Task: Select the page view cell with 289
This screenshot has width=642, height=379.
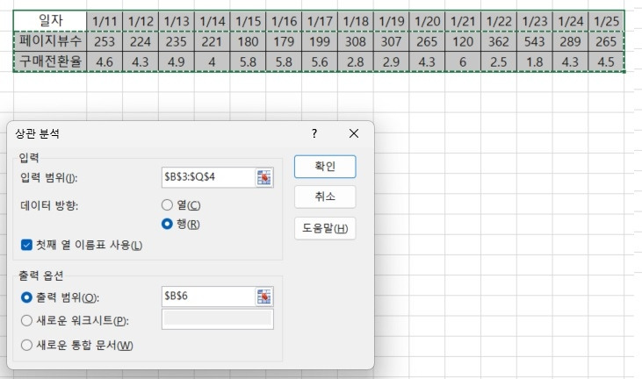Action: (570, 41)
